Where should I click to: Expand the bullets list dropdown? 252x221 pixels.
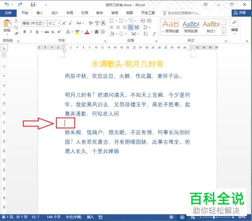pyautogui.click(x=116, y=21)
